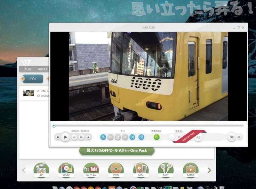The image size is (256, 189).
Task: Step forward one frame
Action: click(81, 137)
